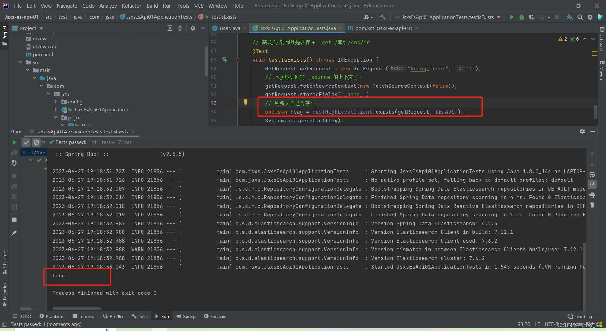Expand JsxsEsApi01Application node
This screenshot has height=331, width=606.
[56, 109]
